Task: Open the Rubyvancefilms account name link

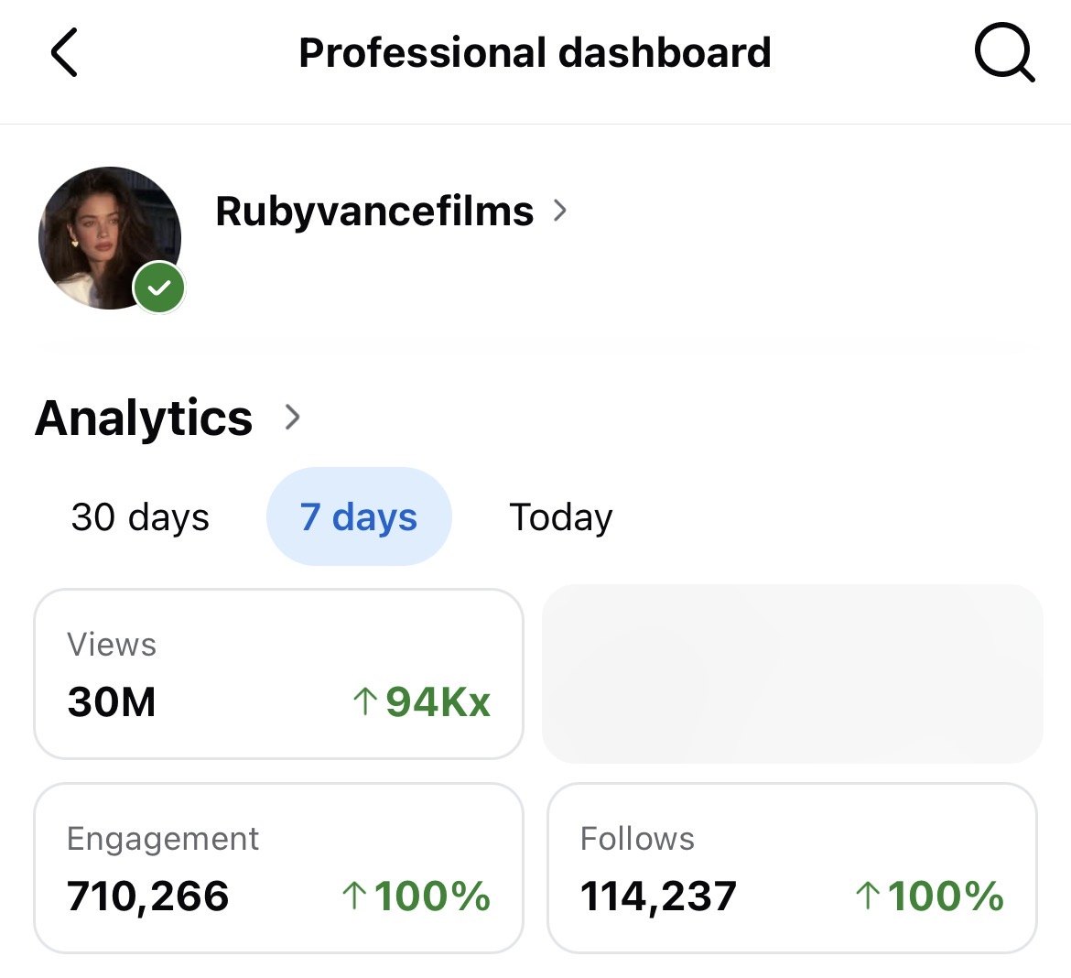Action: (374, 211)
